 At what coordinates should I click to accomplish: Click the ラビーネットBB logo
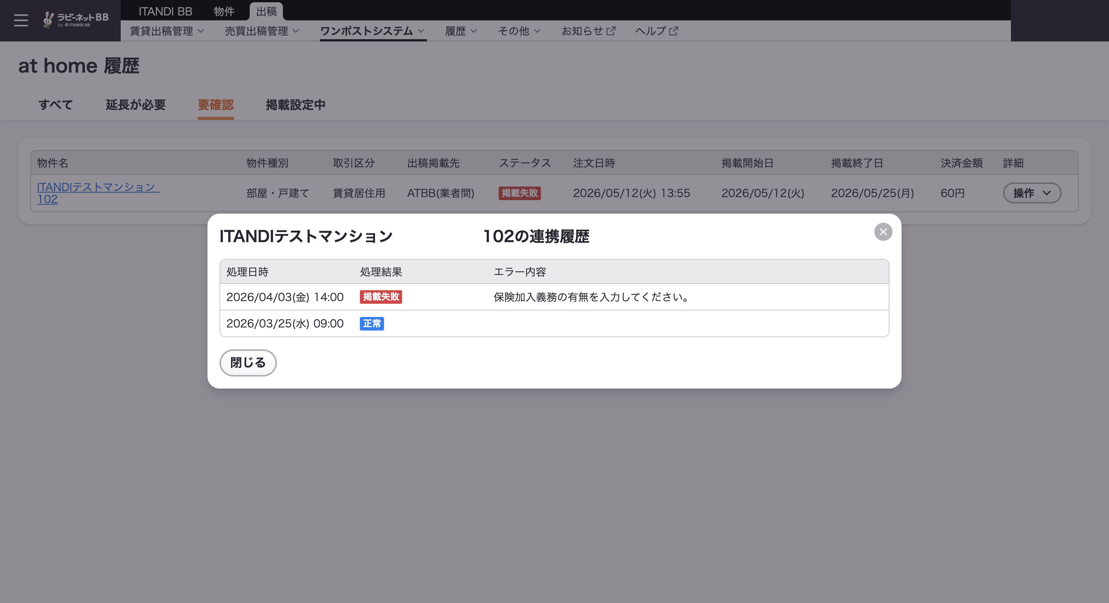(76, 20)
